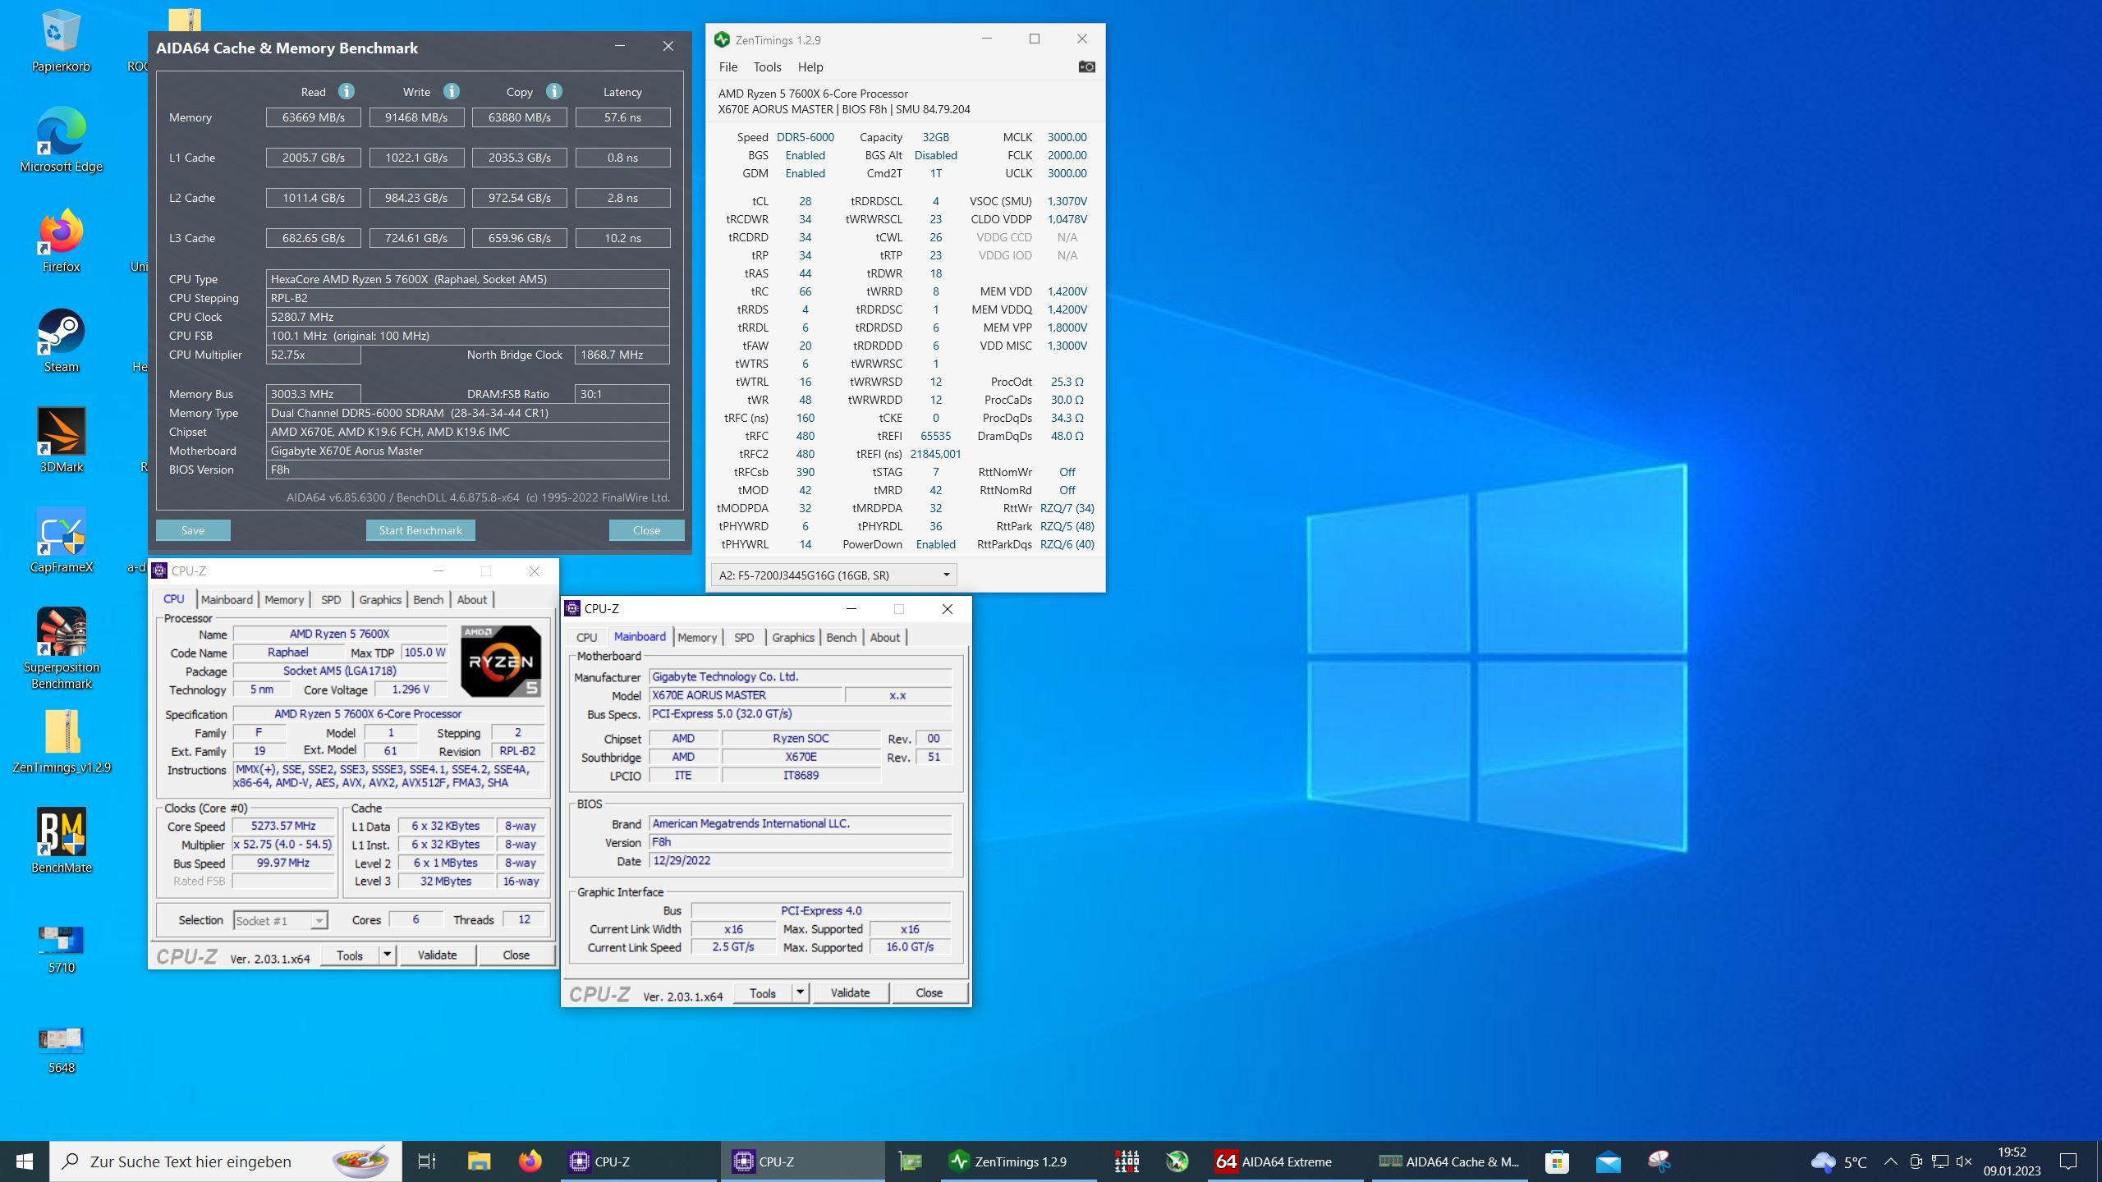
Task: Show hidden tray icons chevron
Action: [1890, 1161]
